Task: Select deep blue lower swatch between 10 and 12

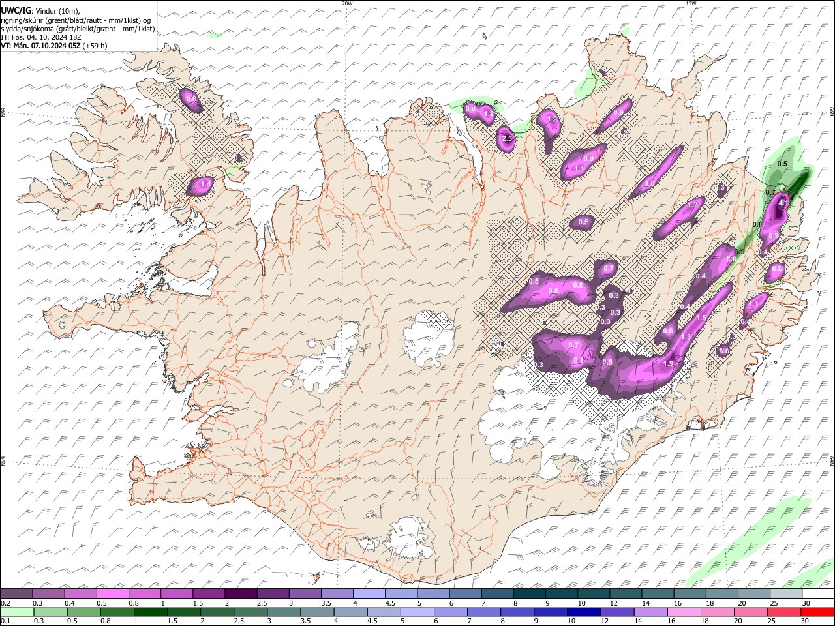Action: (x=583, y=612)
